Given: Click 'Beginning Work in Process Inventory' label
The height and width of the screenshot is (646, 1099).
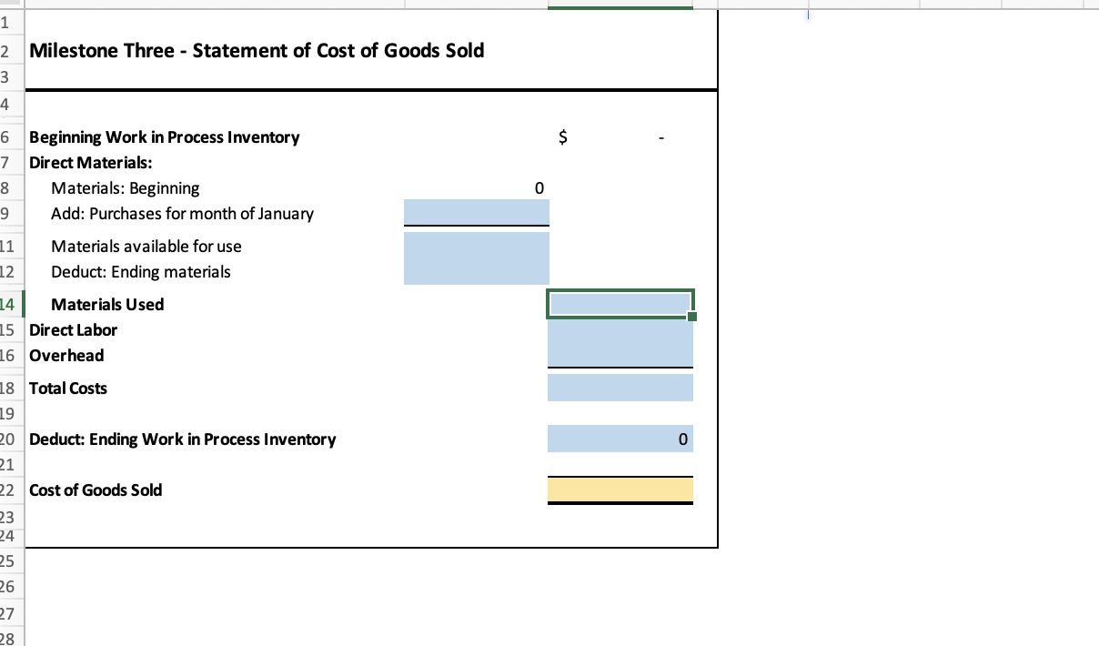Looking at the screenshot, I should point(165,137).
